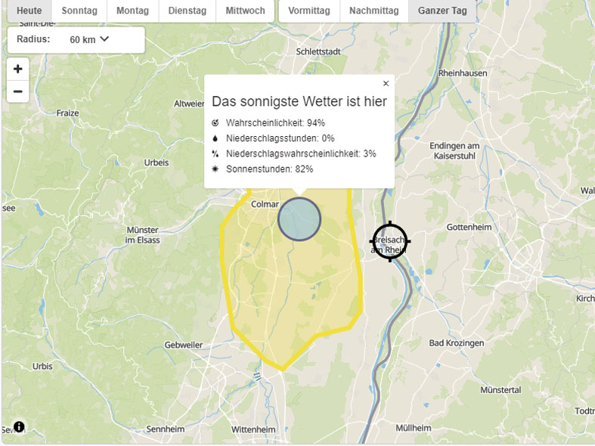Choose Dienstag forecast day
The image size is (595, 446).
(187, 11)
